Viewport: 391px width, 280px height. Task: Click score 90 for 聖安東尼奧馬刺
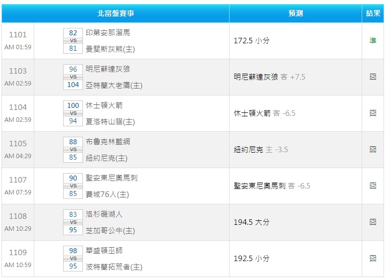73,178
